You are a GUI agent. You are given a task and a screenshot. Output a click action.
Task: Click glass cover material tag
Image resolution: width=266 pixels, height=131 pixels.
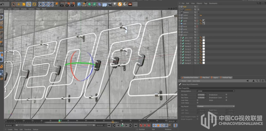click(204, 38)
